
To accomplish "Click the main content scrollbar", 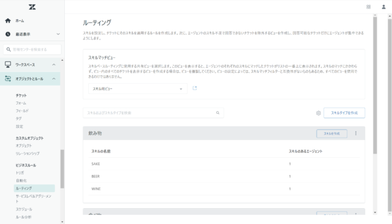I will click(x=375, y=86).
